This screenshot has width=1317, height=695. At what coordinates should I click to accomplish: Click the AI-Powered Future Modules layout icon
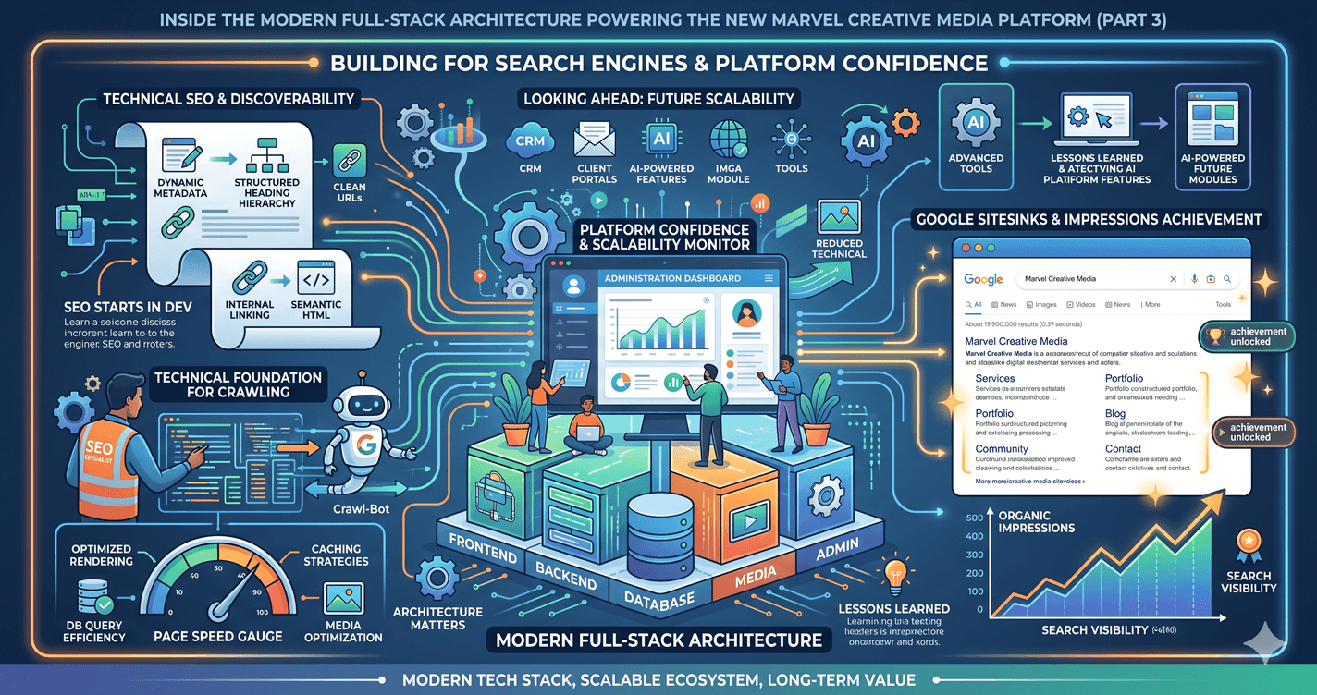pyautogui.click(x=1212, y=121)
